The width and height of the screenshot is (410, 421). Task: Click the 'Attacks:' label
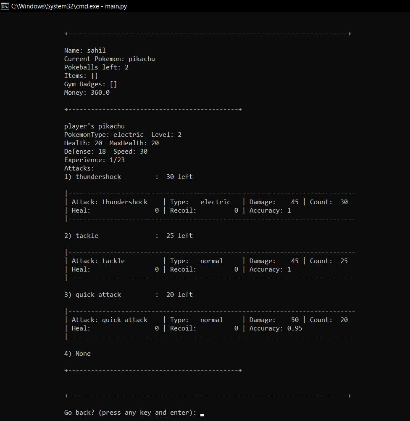pos(79,168)
